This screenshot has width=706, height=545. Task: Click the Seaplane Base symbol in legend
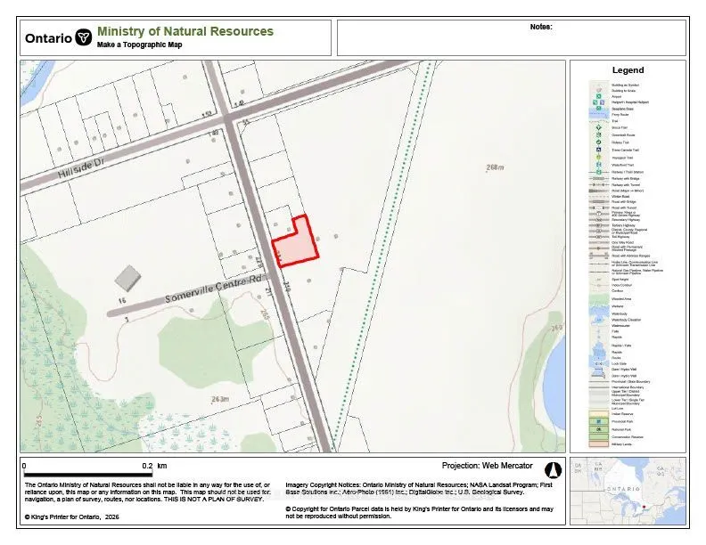click(x=598, y=108)
